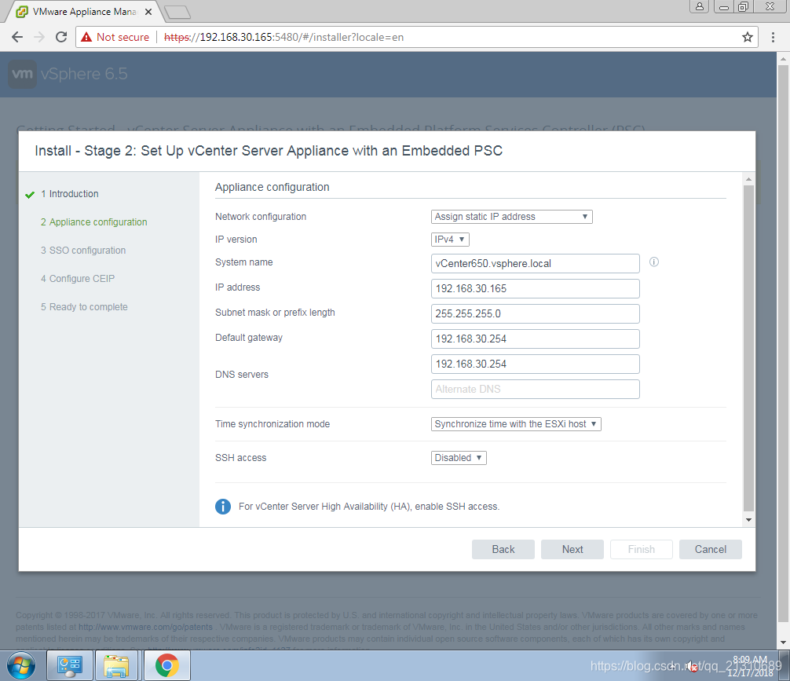Select the VMware Appliance Management browser tab
790x681 pixels.
point(83,12)
